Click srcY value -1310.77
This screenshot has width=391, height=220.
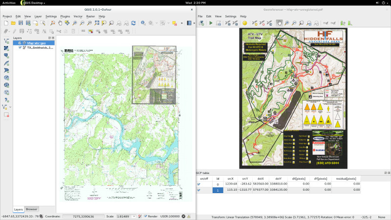245,190
